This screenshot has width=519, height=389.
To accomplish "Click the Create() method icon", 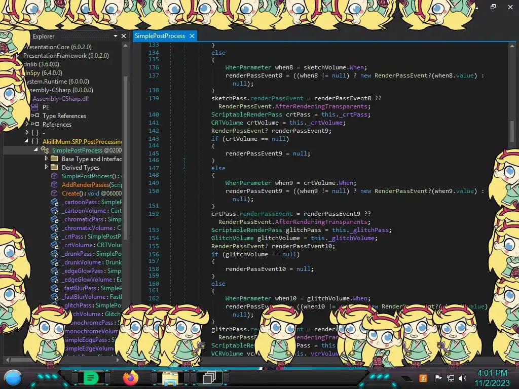I will coord(54,193).
